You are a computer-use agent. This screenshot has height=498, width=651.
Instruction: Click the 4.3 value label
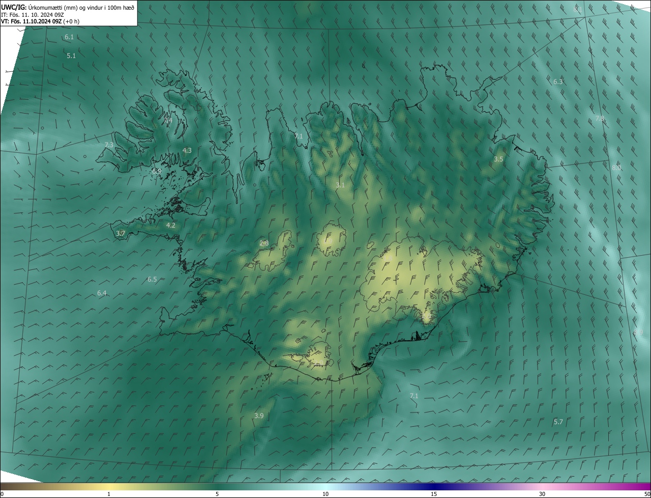pyautogui.click(x=187, y=150)
